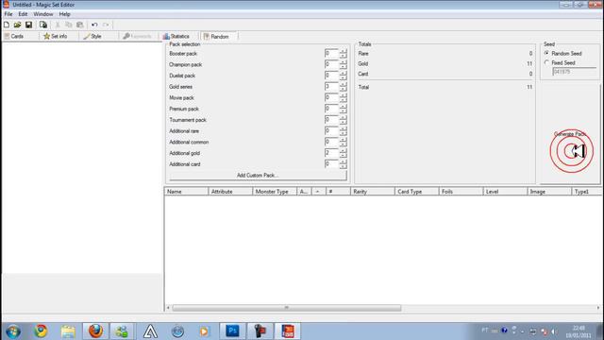Adjust the Additional gold spinner arrows
Screen dimensions: 604x340
point(343,153)
